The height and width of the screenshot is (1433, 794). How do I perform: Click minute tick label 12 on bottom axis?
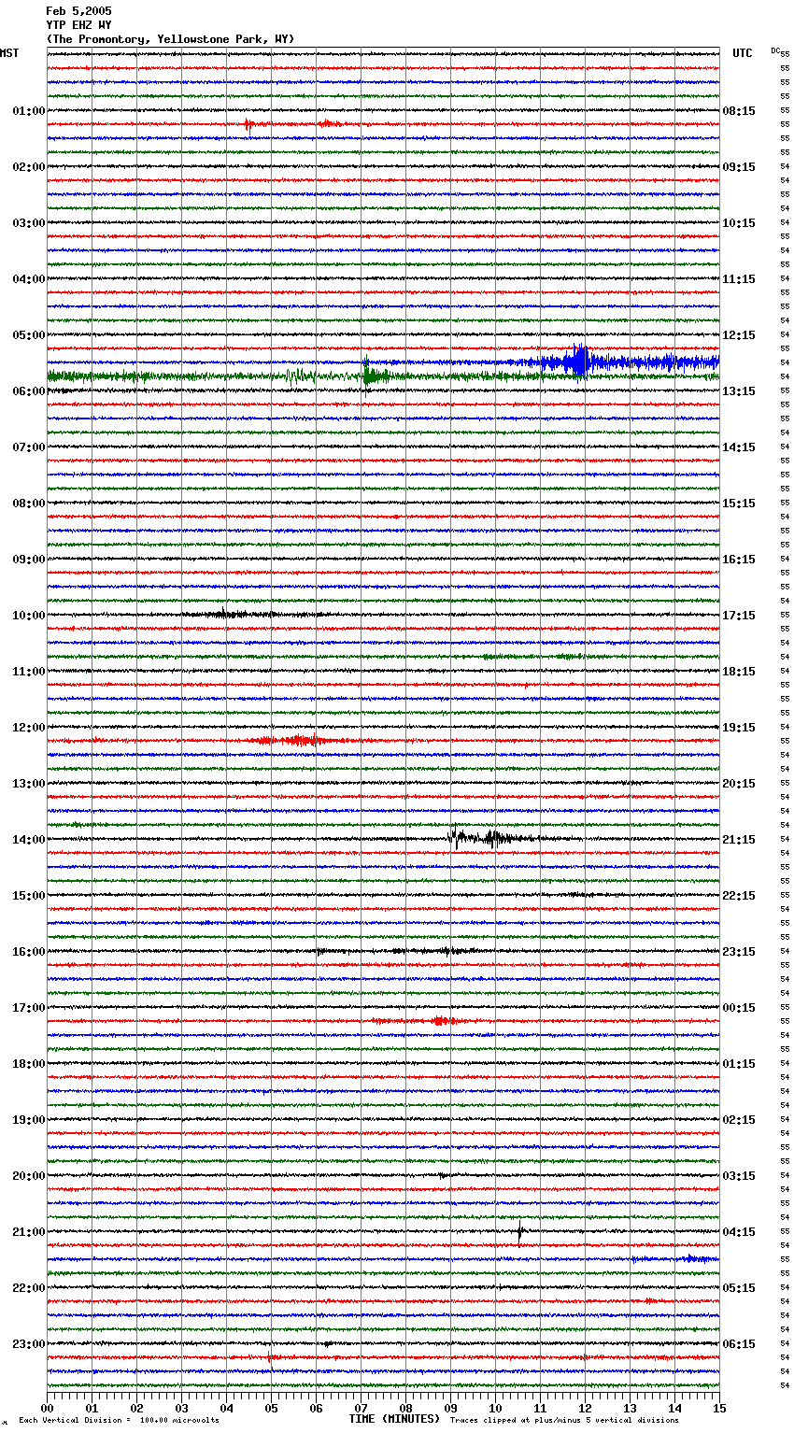(585, 1408)
